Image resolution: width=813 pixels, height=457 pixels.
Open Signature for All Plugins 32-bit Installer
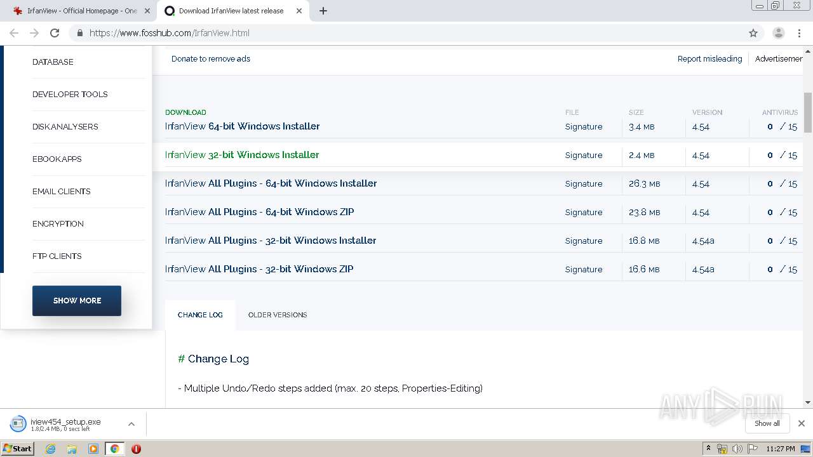[x=584, y=241]
